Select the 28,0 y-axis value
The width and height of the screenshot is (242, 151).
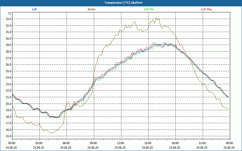[8, 51]
